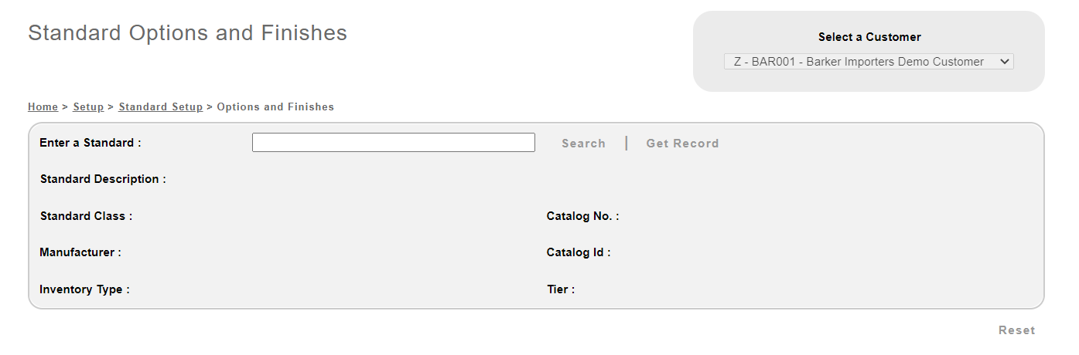
Task: Click the Enter a Standard label
Action: (x=90, y=143)
